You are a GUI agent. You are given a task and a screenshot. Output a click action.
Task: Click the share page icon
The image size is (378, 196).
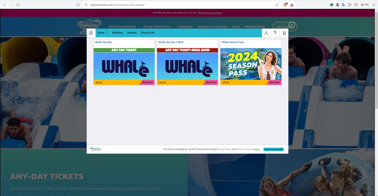point(277,5)
